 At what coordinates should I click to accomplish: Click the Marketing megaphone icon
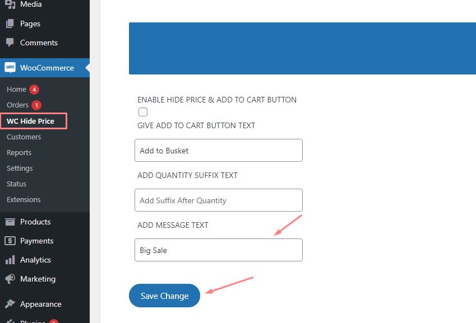(x=10, y=279)
